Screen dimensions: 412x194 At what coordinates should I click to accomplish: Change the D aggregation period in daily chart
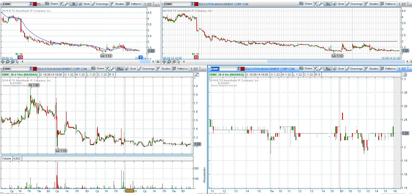(74, 4)
